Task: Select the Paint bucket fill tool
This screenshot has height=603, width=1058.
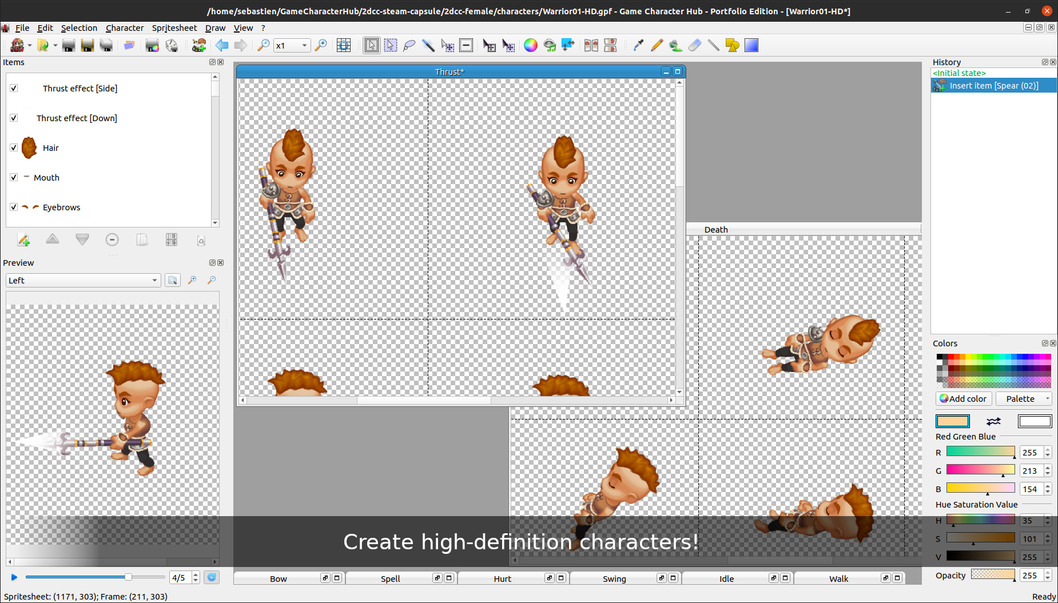Action: click(x=675, y=45)
